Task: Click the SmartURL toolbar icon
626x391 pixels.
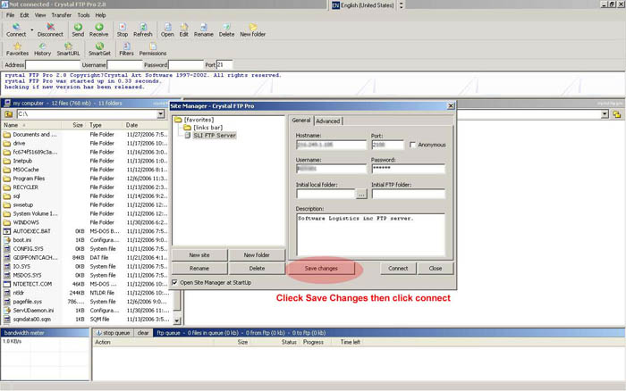Action: point(68,49)
